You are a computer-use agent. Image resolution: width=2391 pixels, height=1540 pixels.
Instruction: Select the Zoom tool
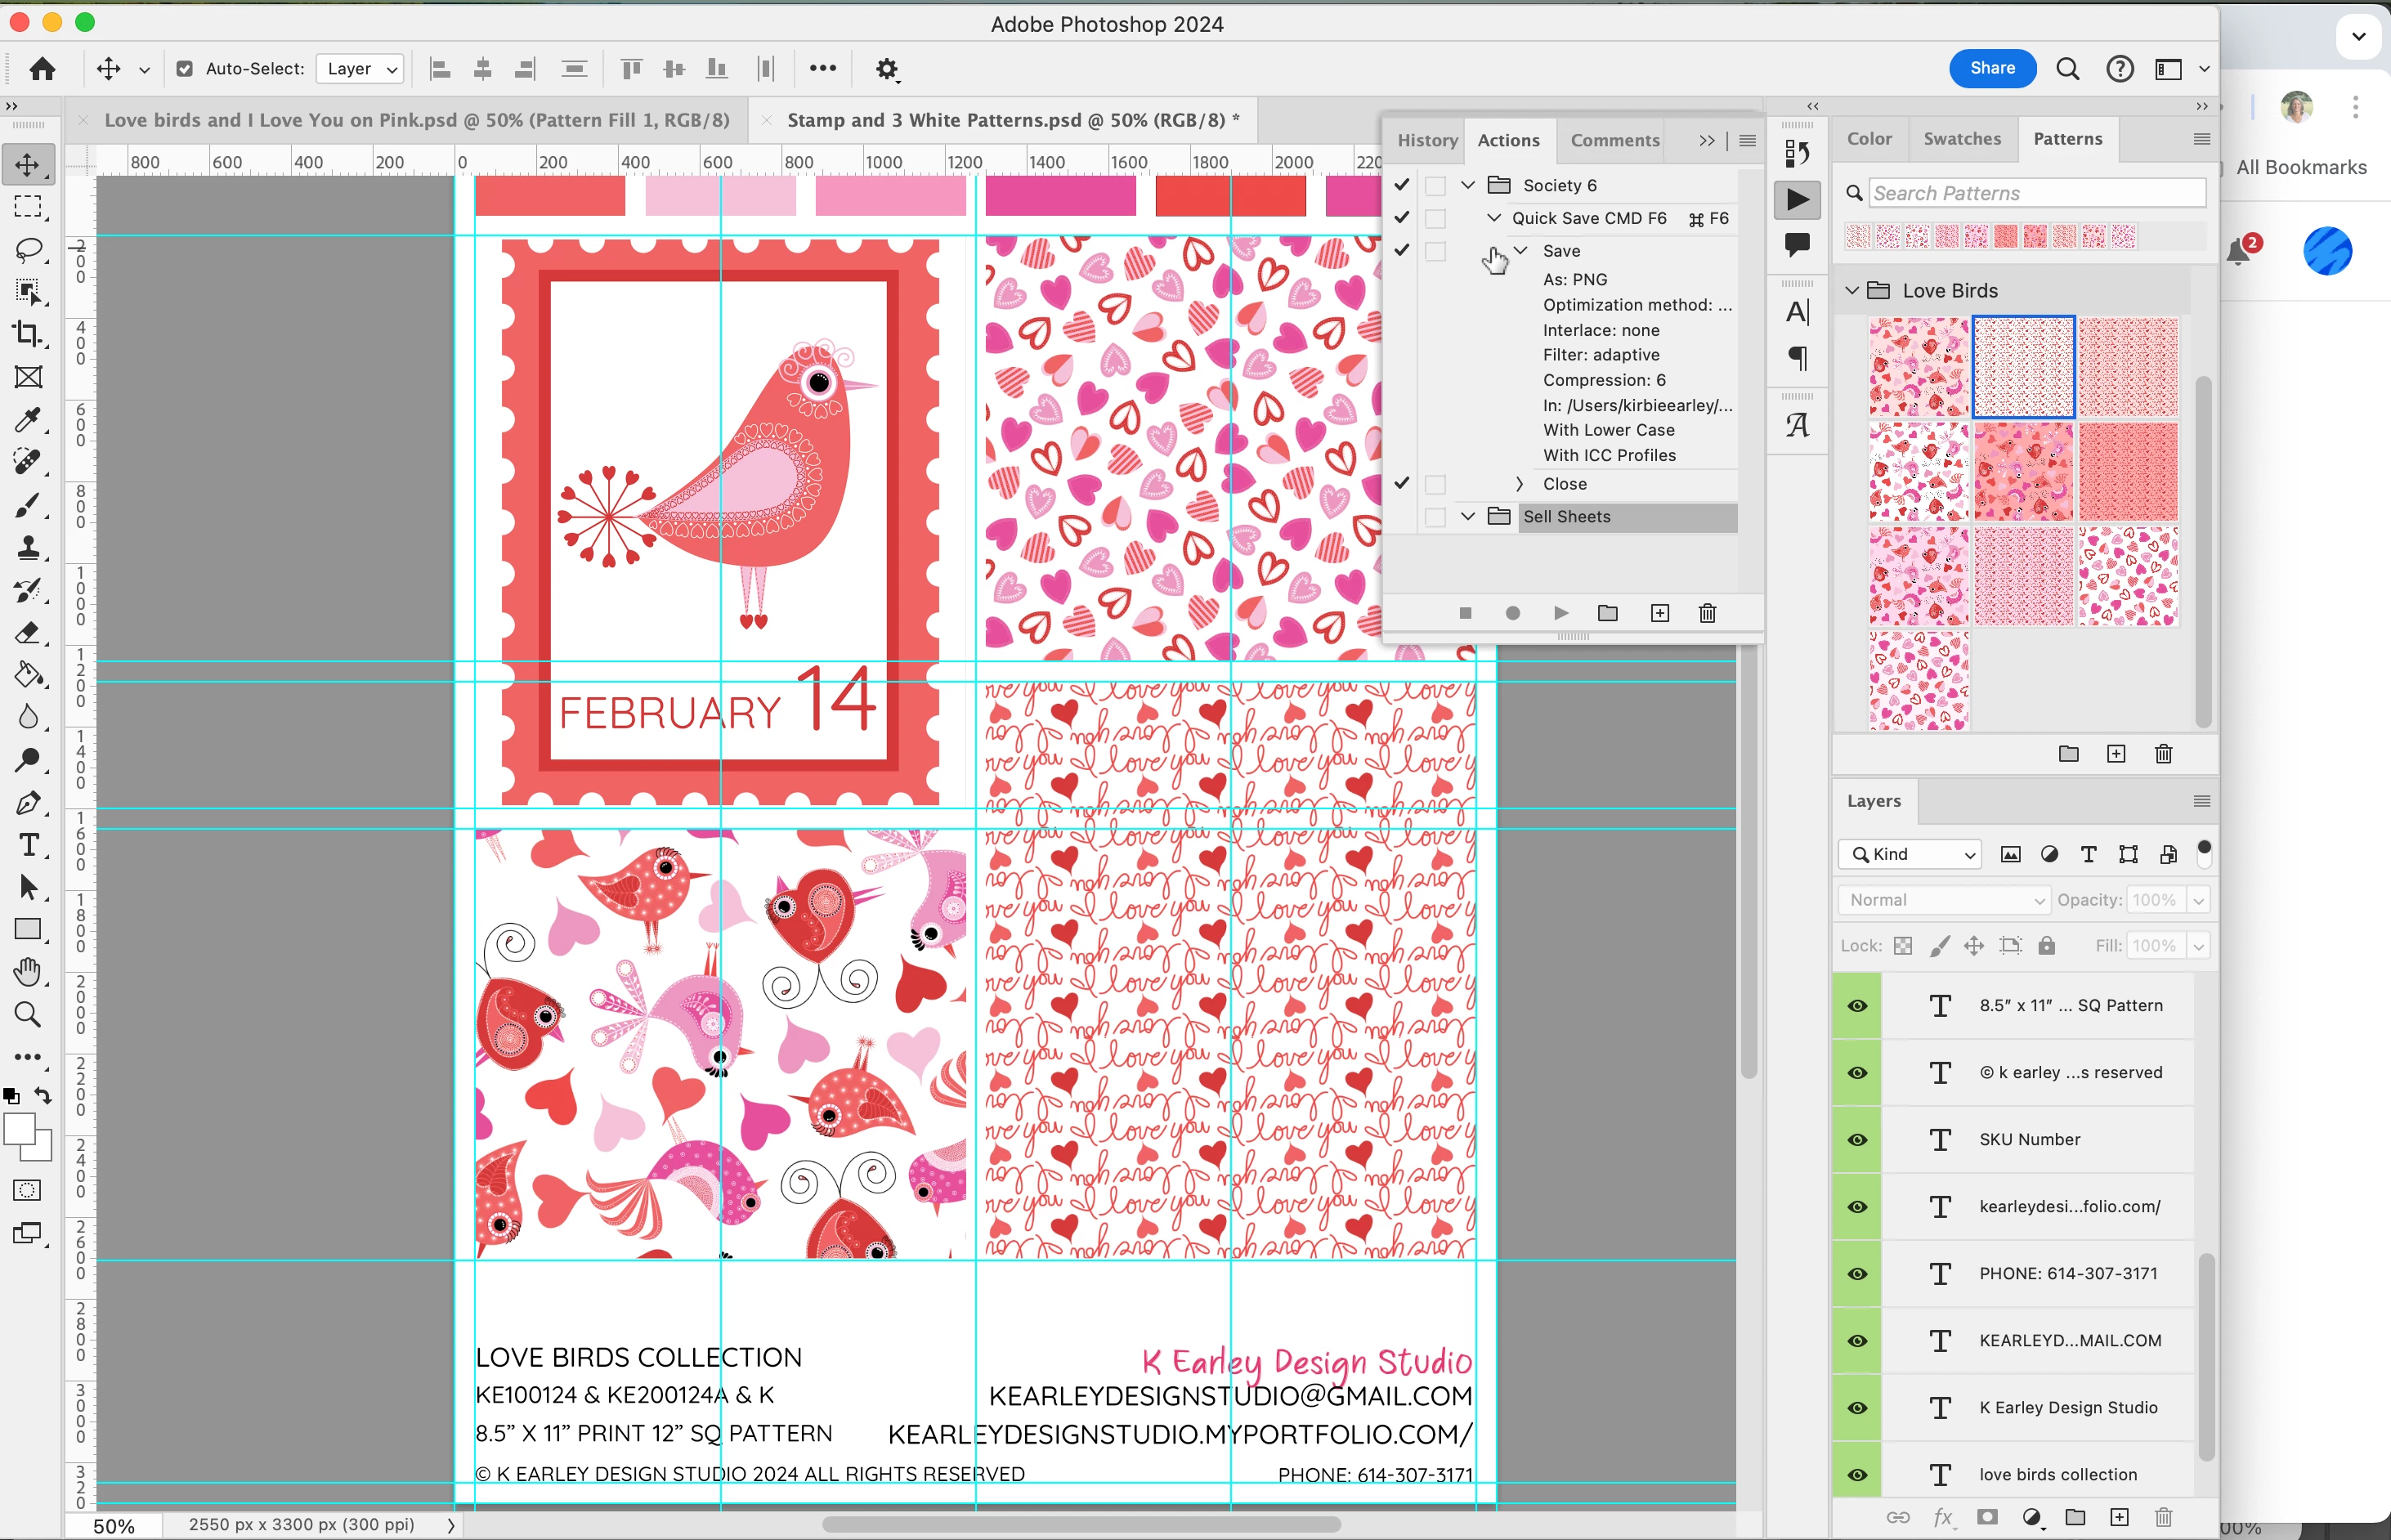28,1015
